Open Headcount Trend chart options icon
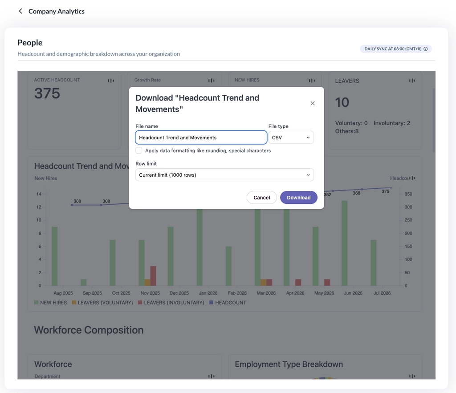 click(x=412, y=178)
